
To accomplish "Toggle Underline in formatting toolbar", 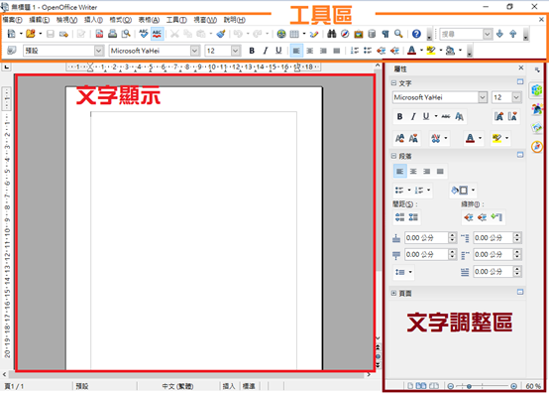I will click(278, 51).
